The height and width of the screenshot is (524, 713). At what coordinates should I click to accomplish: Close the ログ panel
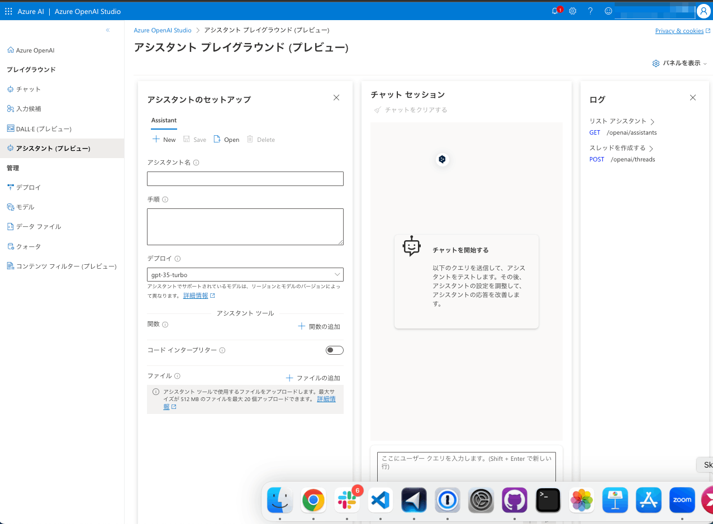click(693, 98)
